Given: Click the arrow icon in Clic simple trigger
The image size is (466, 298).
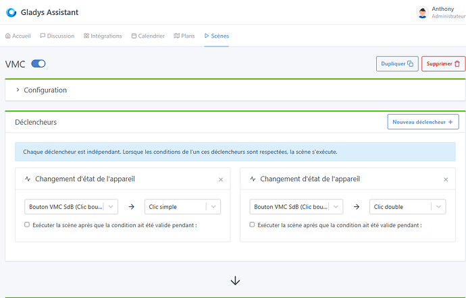Looking at the screenshot, I should [x=131, y=207].
